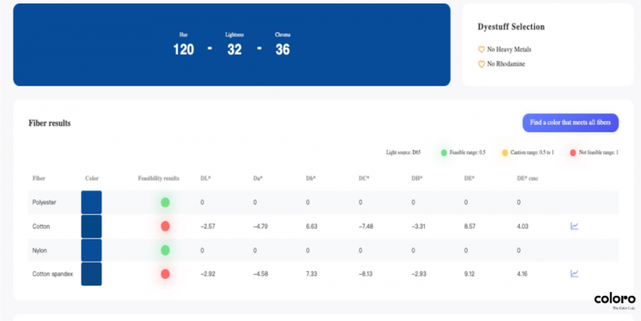Click the green feasibility dot for Nylon

pos(165,251)
